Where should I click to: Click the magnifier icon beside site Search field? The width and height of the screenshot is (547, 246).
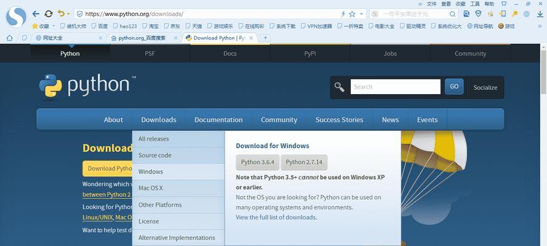tap(340, 87)
